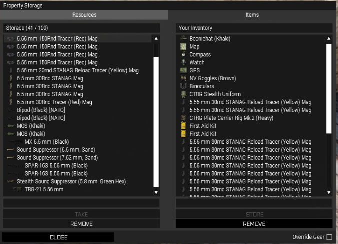The image size is (338, 244).
Task: Click the GPS item icon
Action: coord(183,70)
